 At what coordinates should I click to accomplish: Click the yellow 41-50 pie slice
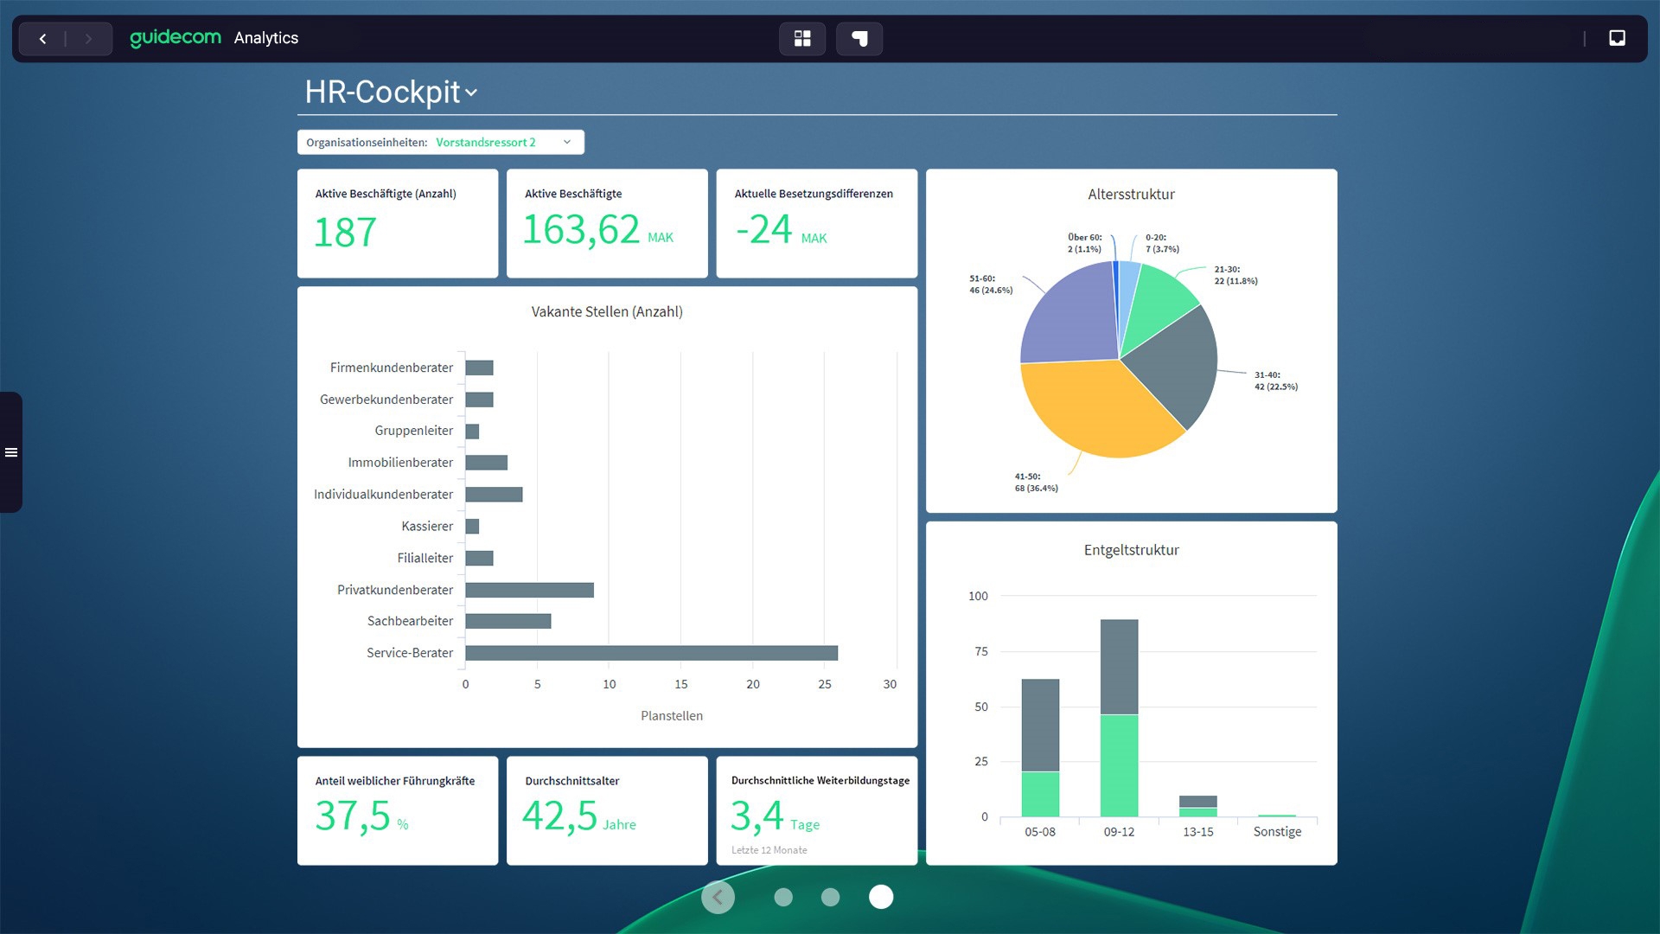click(1094, 411)
